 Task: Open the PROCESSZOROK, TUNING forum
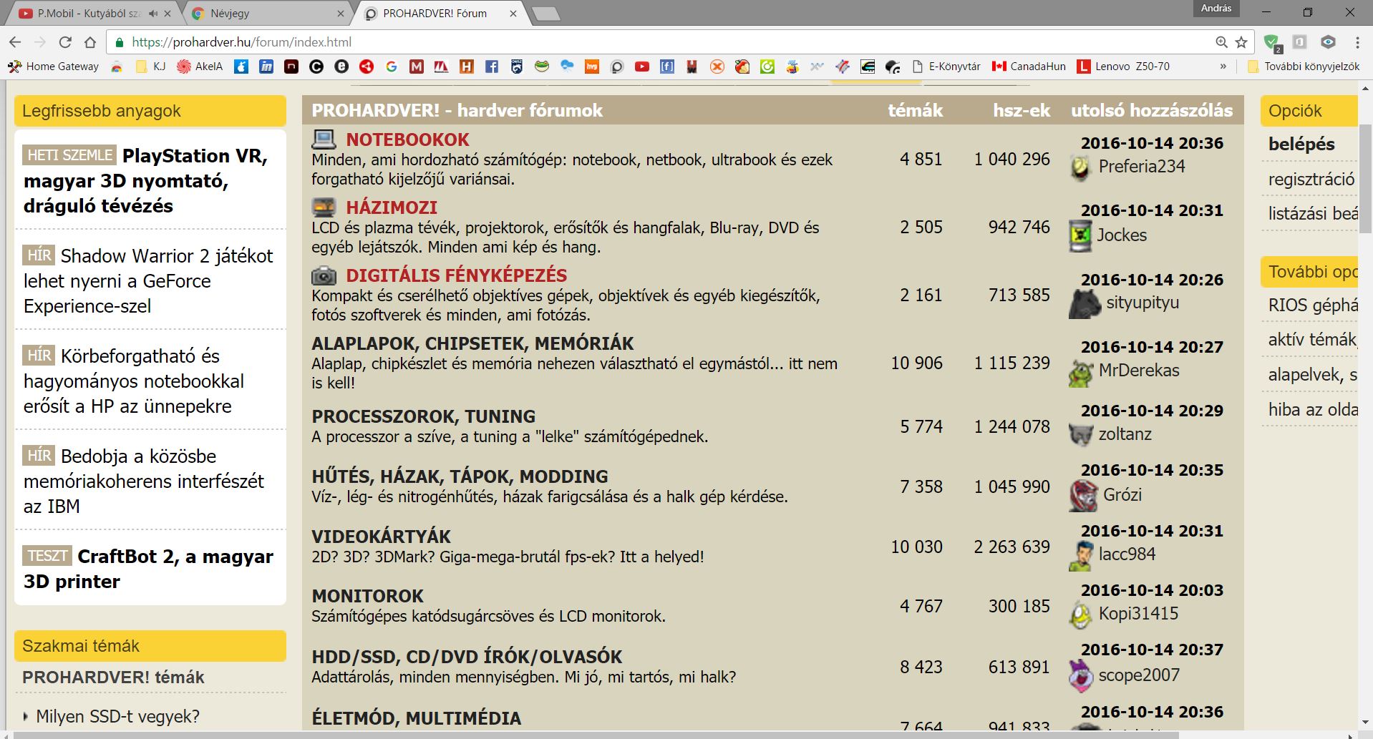[x=423, y=416]
